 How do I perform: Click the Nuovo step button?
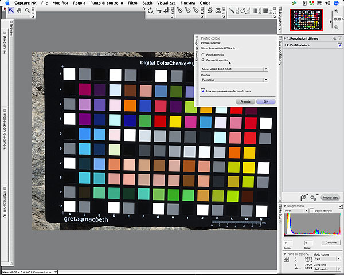[x=330, y=198]
